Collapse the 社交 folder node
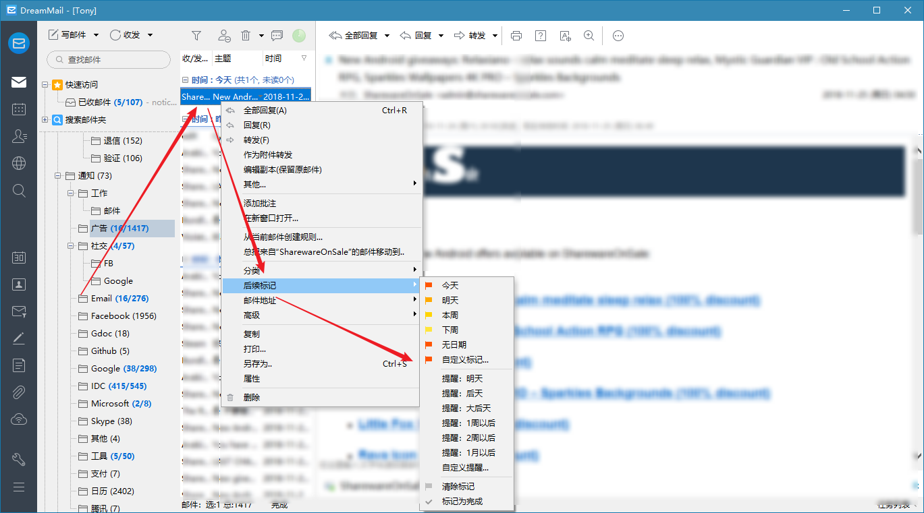This screenshot has height=513, width=924. tap(71, 246)
